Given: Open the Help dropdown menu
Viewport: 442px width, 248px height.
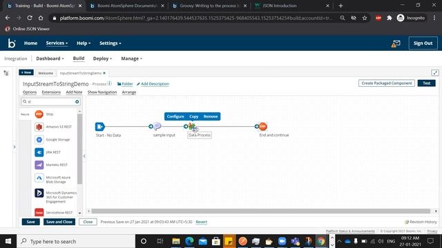Looking at the screenshot, I should pos(84,43).
